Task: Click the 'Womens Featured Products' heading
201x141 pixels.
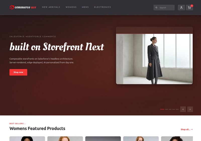Action: pos(37,128)
